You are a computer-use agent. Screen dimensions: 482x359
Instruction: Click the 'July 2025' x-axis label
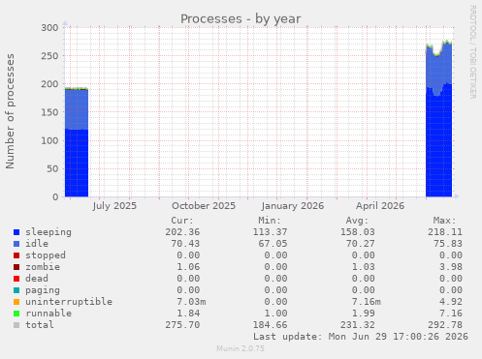(114, 206)
